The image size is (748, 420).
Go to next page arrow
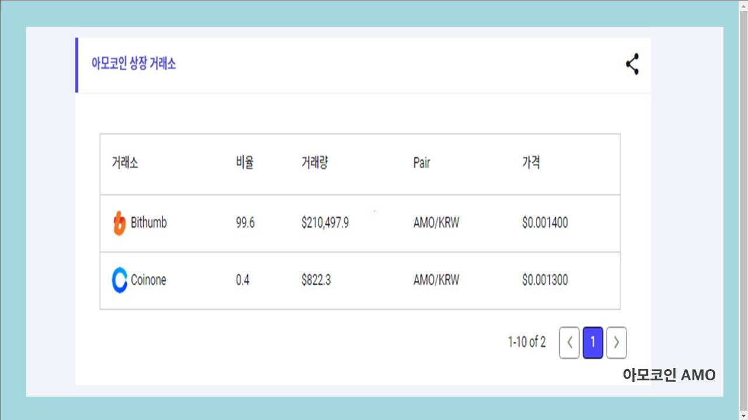[x=617, y=342]
